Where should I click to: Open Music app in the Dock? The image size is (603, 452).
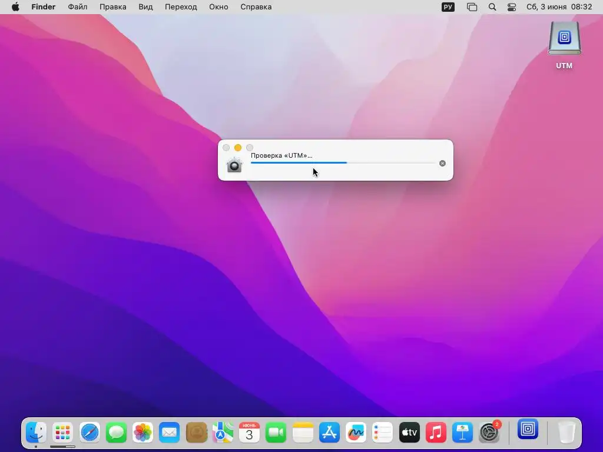tap(436, 433)
